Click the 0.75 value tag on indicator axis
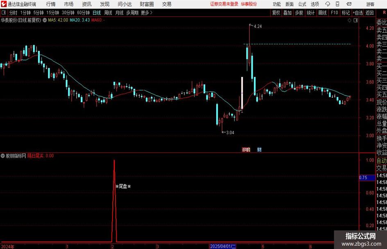The image size is (387, 249). pos(367,177)
